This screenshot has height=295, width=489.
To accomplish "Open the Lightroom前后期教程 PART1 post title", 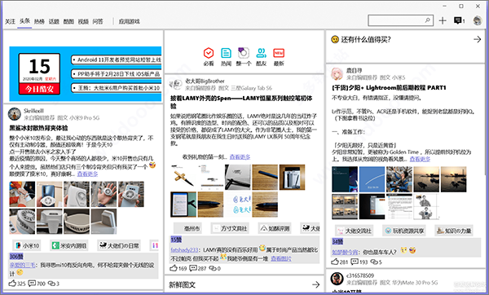I will [389, 88].
